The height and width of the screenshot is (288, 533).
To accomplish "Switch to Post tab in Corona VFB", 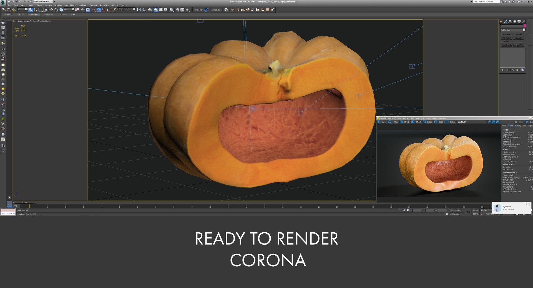I will click(504, 126).
